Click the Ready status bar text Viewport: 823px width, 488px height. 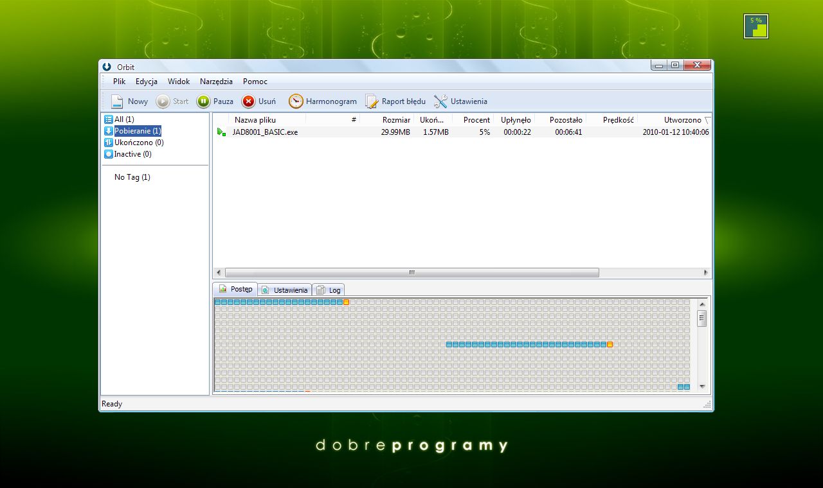(112, 404)
